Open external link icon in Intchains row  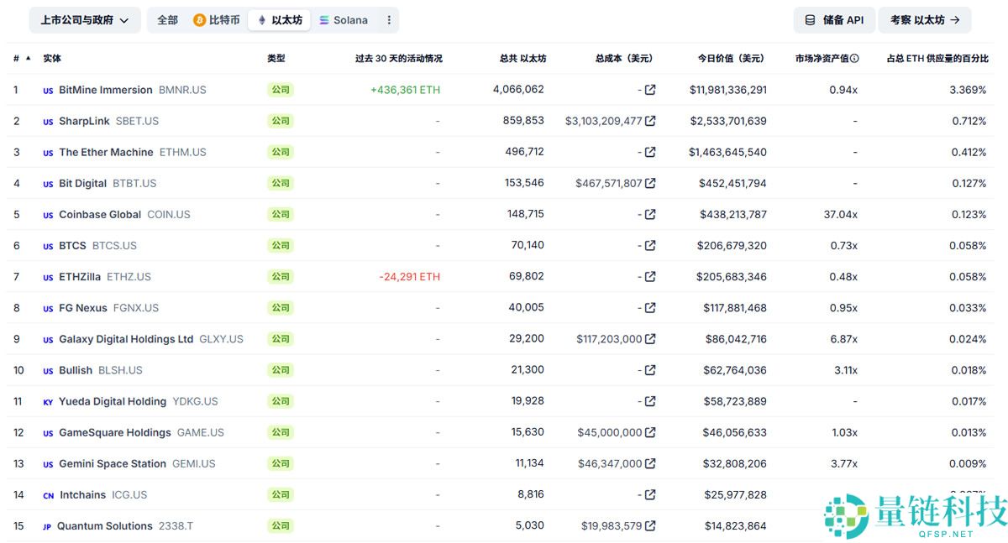(650, 494)
